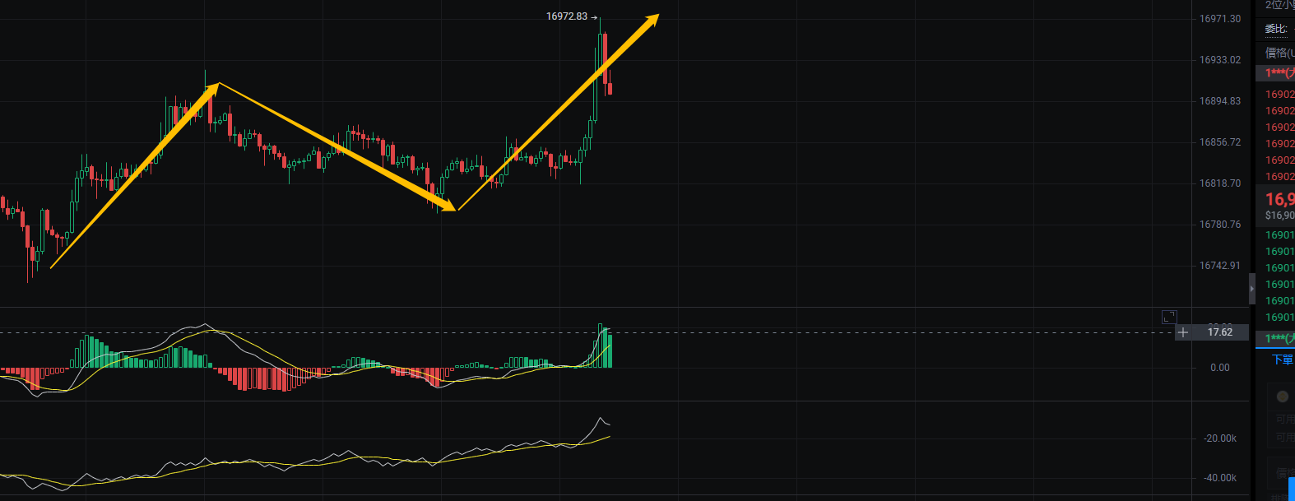The image size is (1295, 501).
Task: Click the 價格 input field in order form
Action: click(1283, 474)
